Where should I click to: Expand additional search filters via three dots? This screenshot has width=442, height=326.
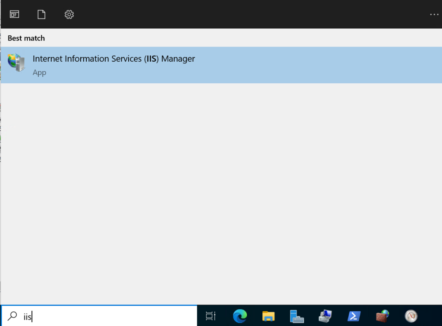click(x=434, y=14)
